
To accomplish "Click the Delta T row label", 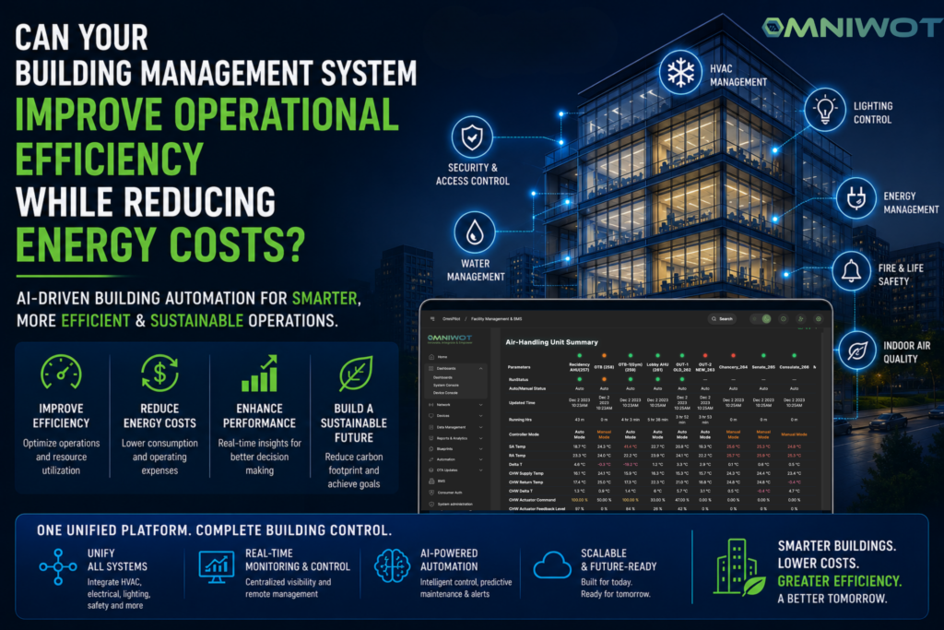I will [515, 464].
